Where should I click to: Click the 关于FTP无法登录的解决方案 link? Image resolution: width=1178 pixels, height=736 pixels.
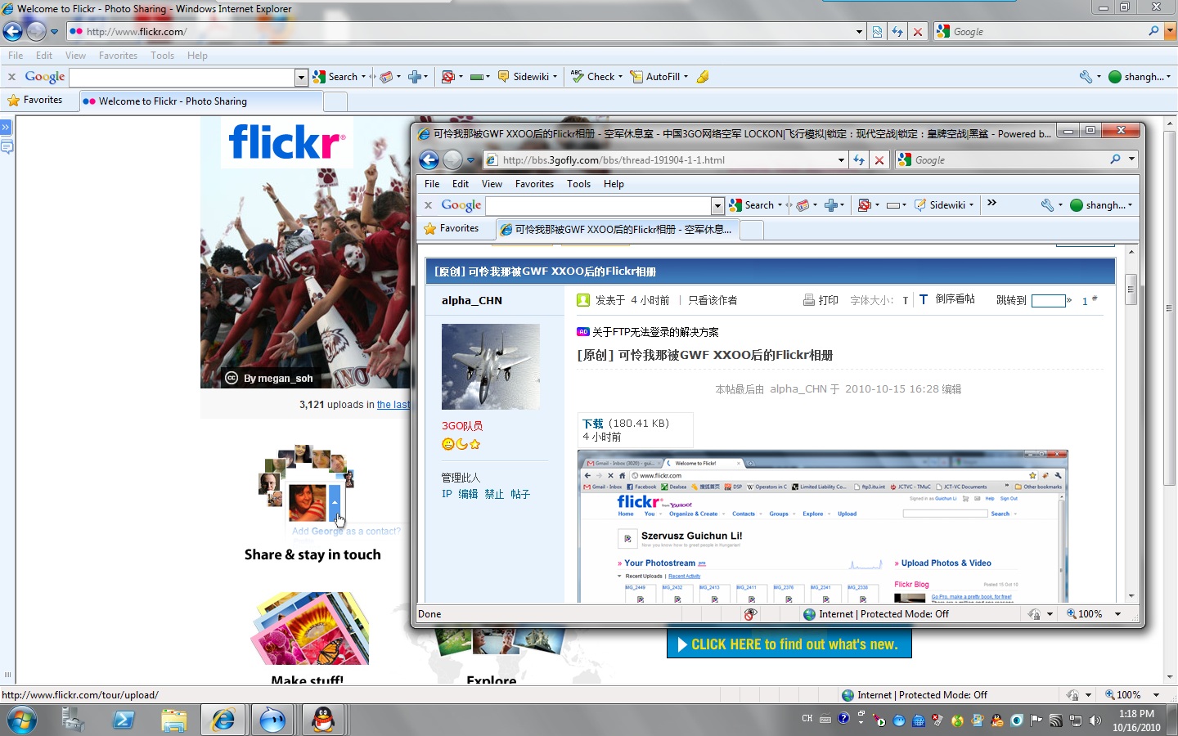point(655,332)
